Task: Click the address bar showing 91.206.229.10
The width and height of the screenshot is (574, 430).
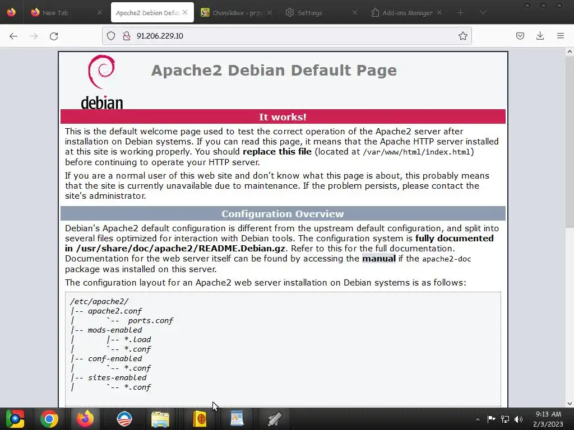Action: 287,36
